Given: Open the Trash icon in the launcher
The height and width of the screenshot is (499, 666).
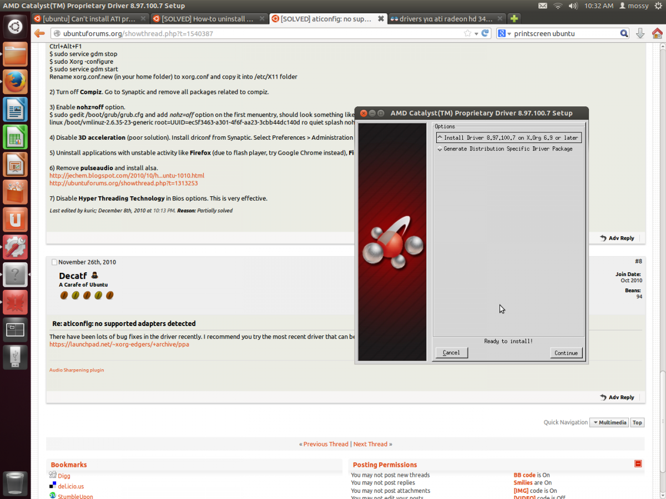Looking at the screenshot, I should coord(15,483).
